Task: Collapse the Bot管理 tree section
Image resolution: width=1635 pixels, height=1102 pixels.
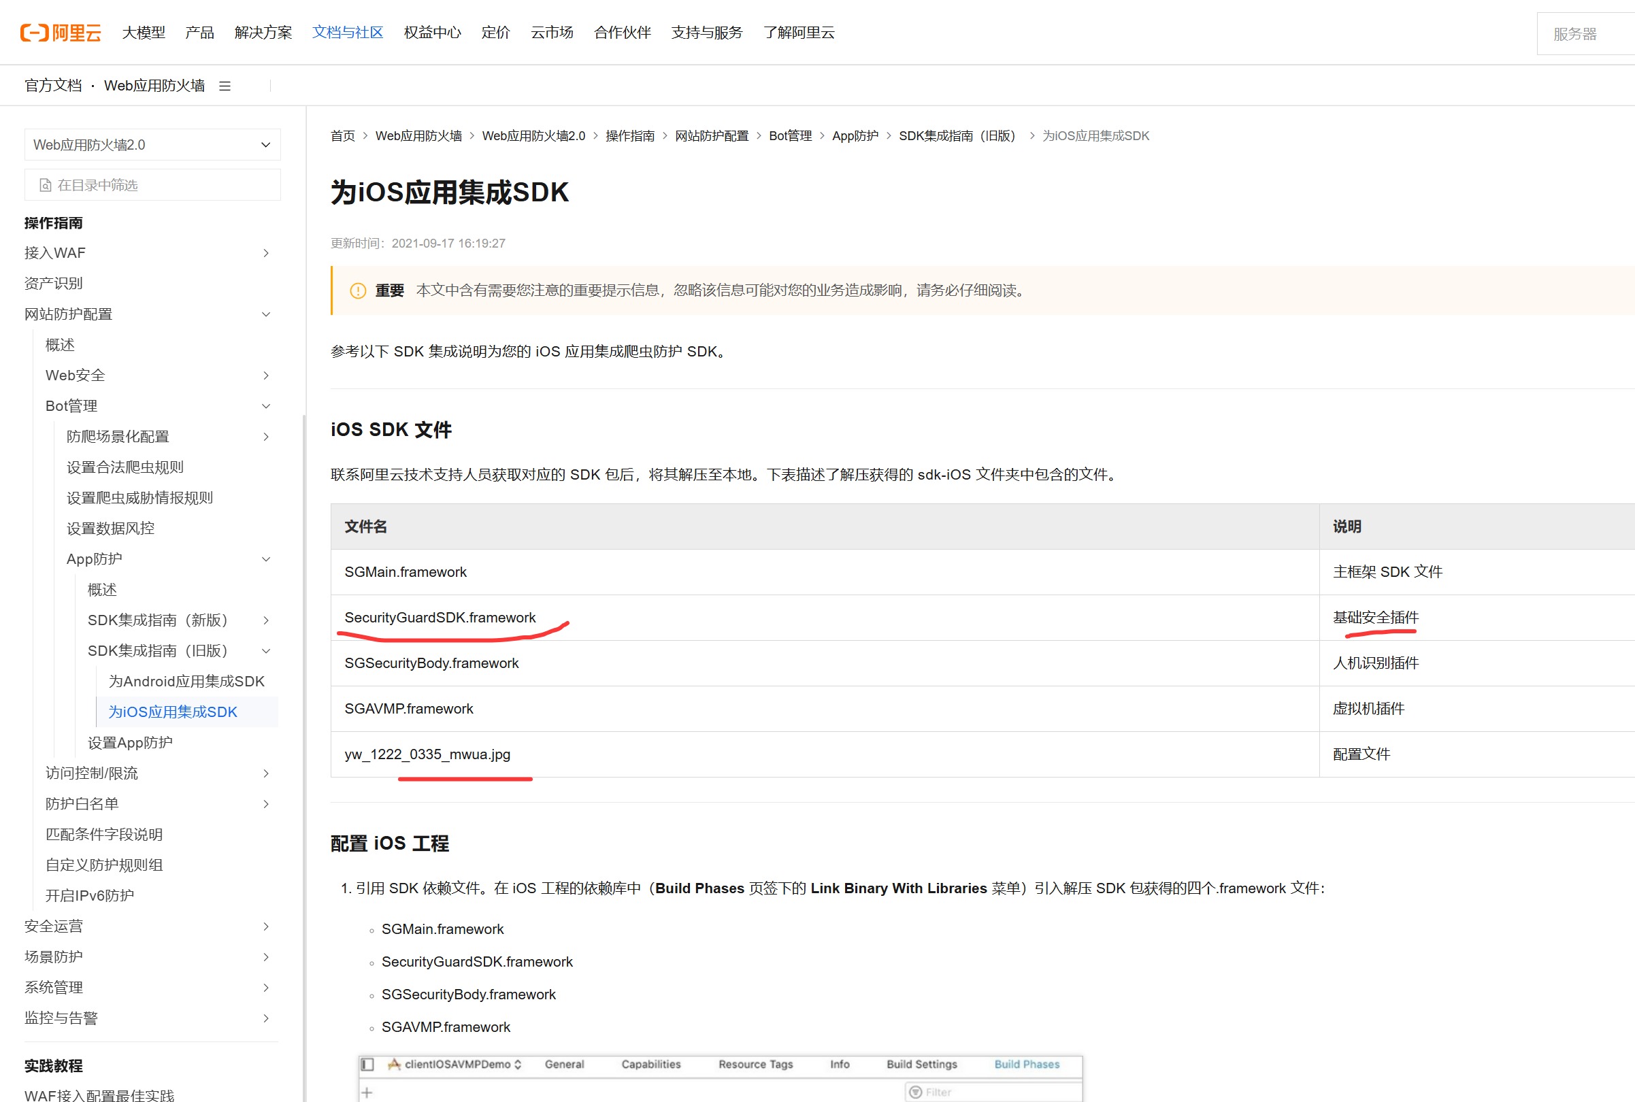Action: (266, 406)
